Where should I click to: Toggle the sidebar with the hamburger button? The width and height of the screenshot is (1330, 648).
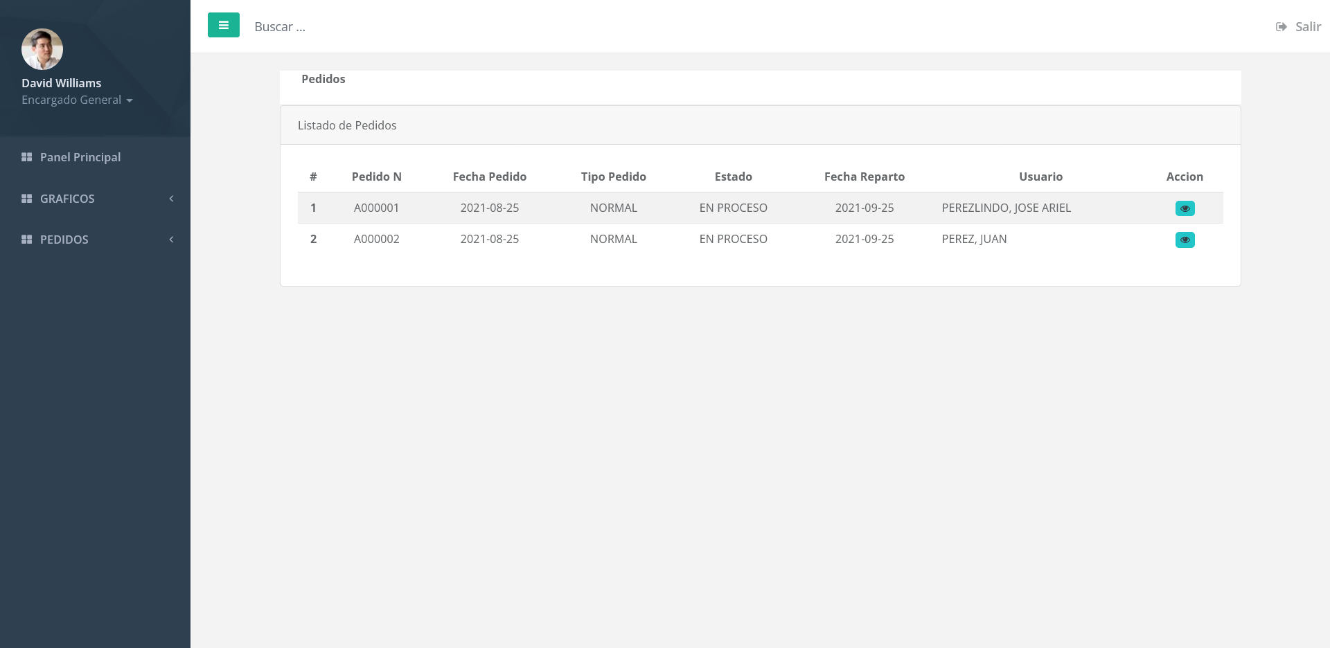click(223, 25)
